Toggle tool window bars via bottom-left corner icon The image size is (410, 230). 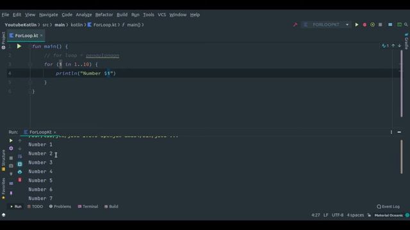click(x=3, y=215)
